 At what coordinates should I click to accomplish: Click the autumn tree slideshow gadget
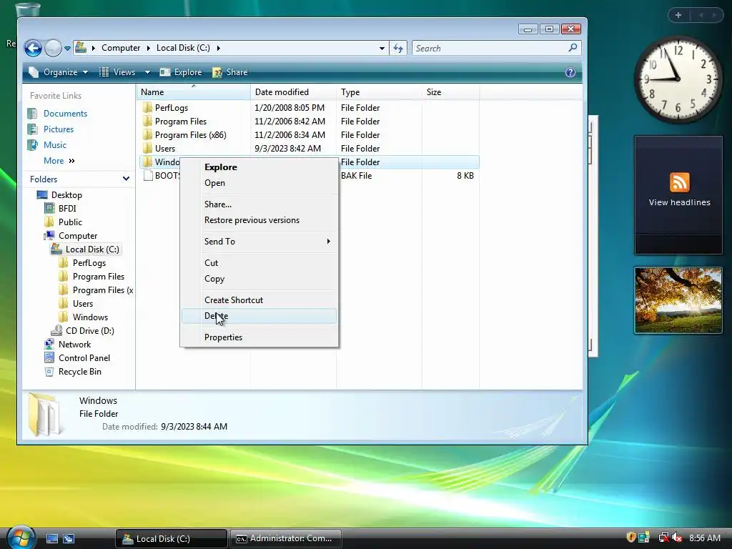point(678,300)
